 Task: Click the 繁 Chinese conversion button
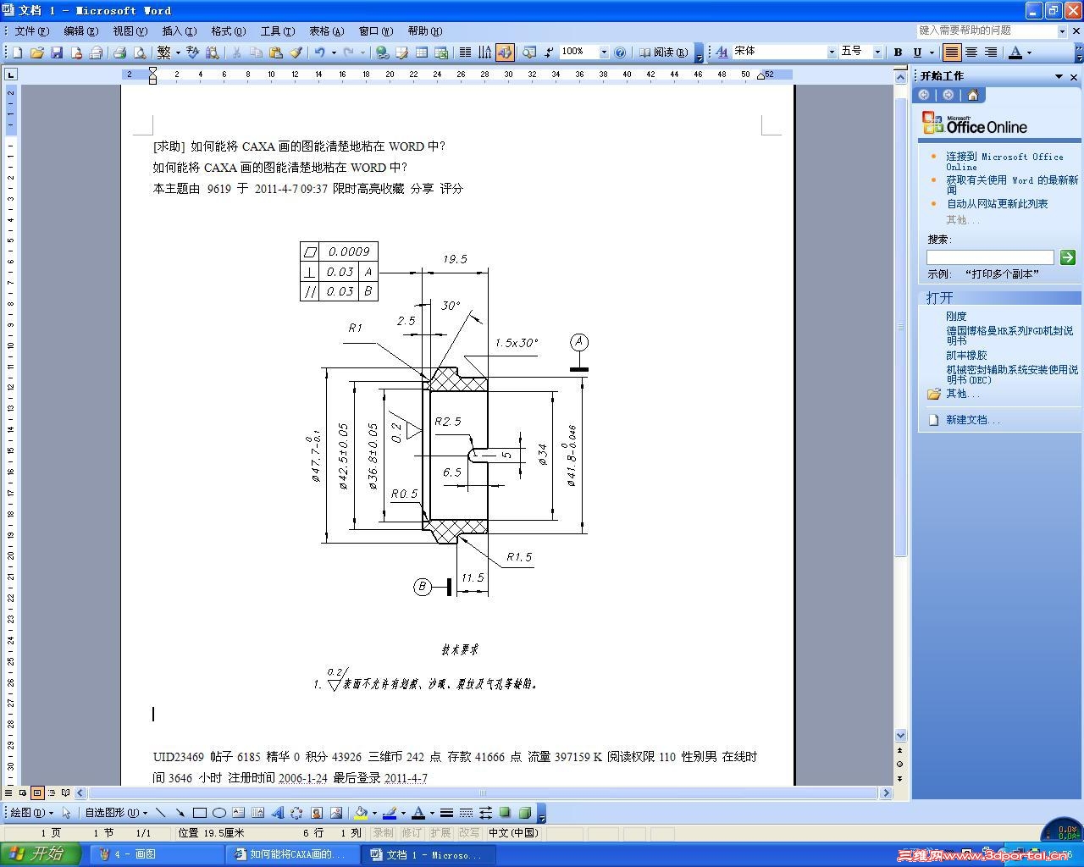pos(163,52)
